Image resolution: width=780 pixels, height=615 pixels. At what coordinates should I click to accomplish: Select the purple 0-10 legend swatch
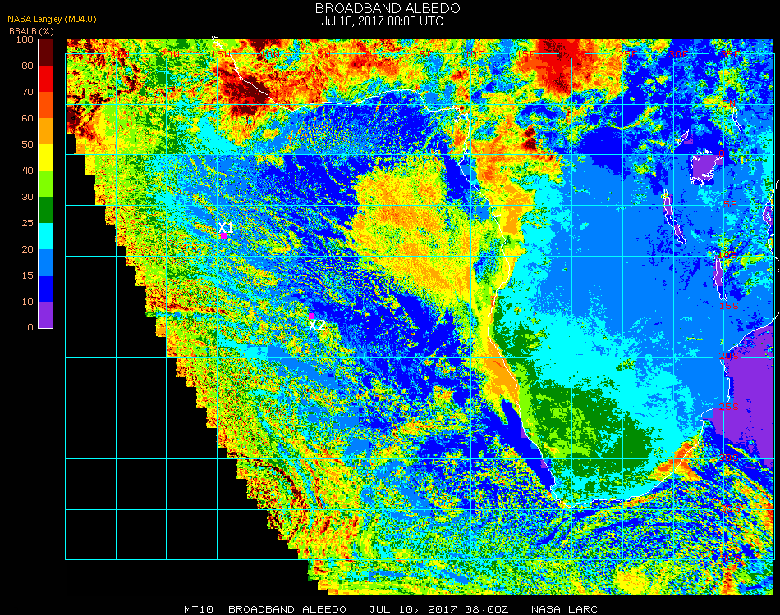(46, 315)
